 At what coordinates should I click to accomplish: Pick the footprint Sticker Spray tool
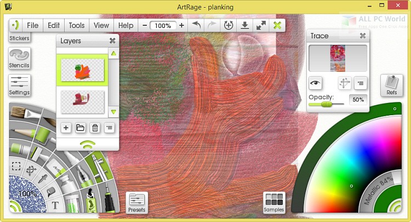point(90,201)
